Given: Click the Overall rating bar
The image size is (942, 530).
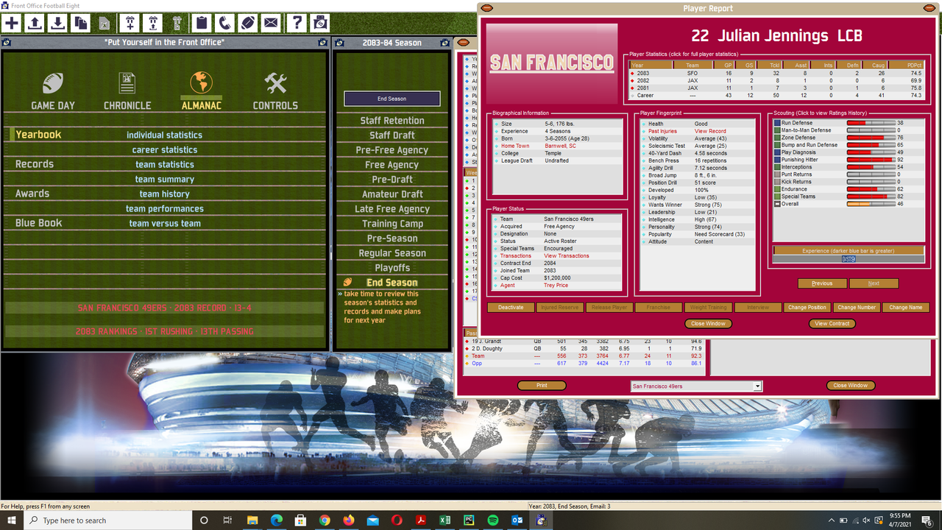Looking at the screenshot, I should click(x=871, y=204).
